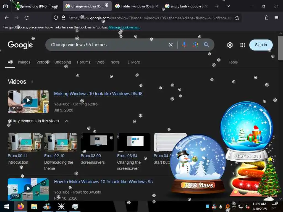Open Windows Start menu
The width and height of the screenshot is (283, 212).
[x=7, y=206]
